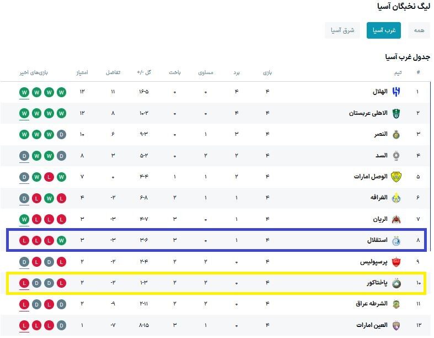Image resolution: width=434 pixels, height=338 pixels.
Task: Open the استقلال team name link
Action: click(x=377, y=241)
